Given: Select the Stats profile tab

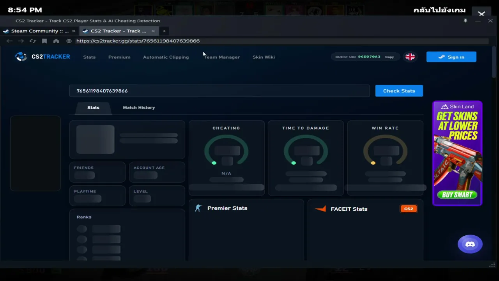Looking at the screenshot, I should (x=93, y=108).
